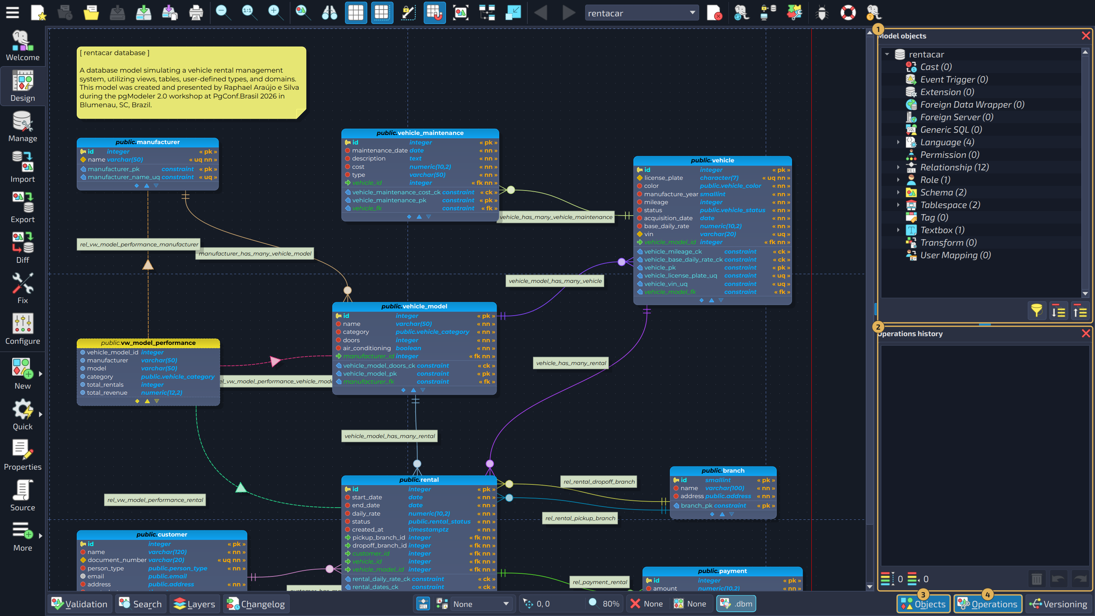Switch to the Welcome view

coord(22,46)
